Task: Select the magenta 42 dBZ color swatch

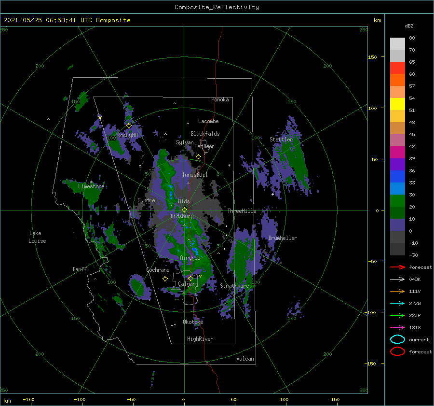Action: [397, 152]
